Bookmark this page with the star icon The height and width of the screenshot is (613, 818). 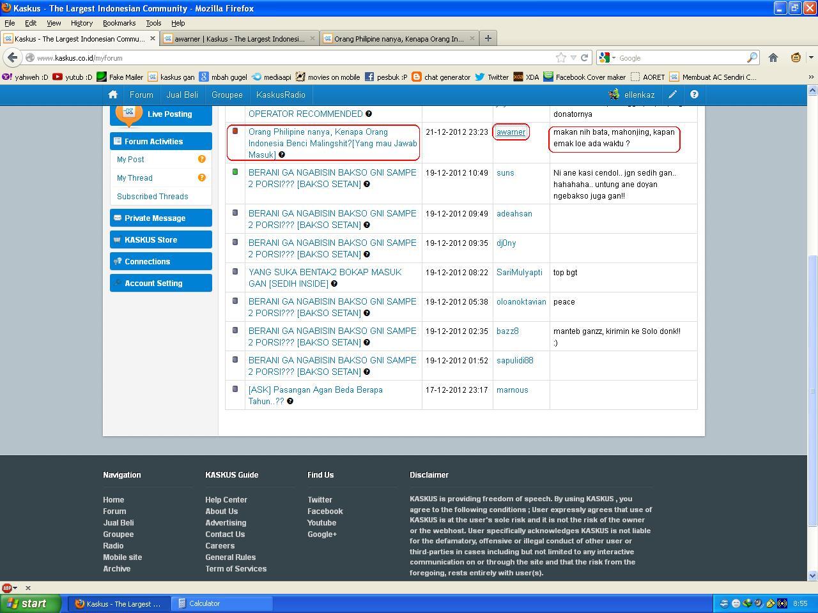(x=561, y=57)
